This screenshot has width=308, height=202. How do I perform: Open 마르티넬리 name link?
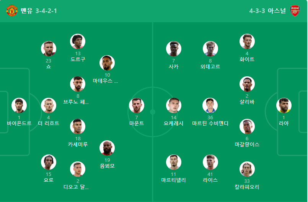coord(173,180)
